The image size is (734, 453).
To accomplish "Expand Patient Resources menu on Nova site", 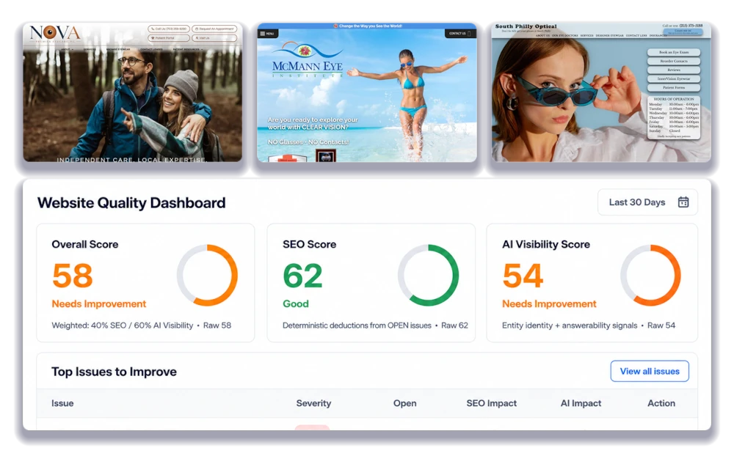I will pyautogui.click(x=188, y=49).
